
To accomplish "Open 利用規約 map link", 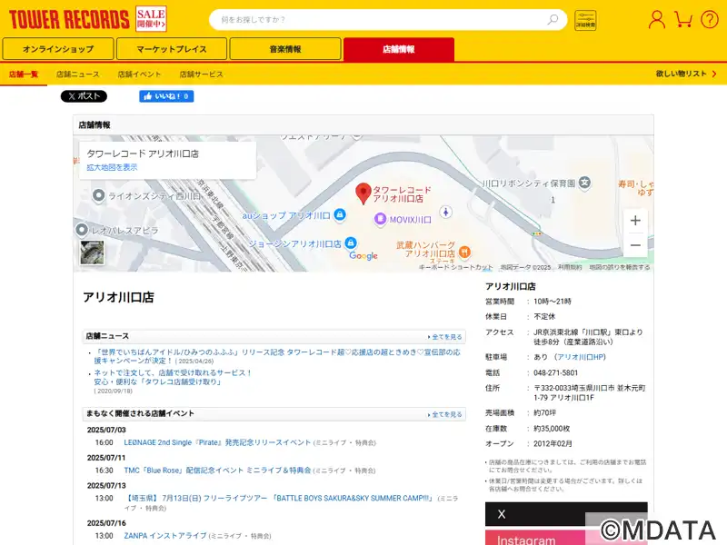I will 570,267.
